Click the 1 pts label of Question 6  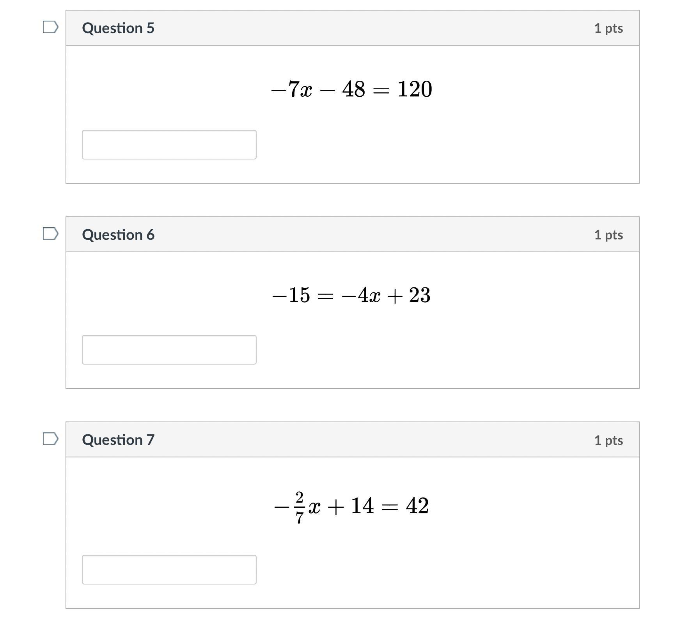click(x=608, y=235)
